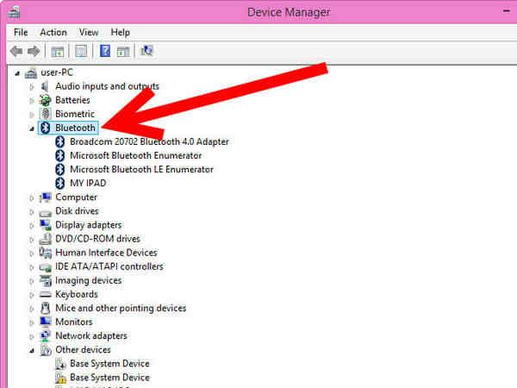Click the Scan for hardware changes icon
Image resolution: width=517 pixels, height=388 pixels.
(x=146, y=52)
